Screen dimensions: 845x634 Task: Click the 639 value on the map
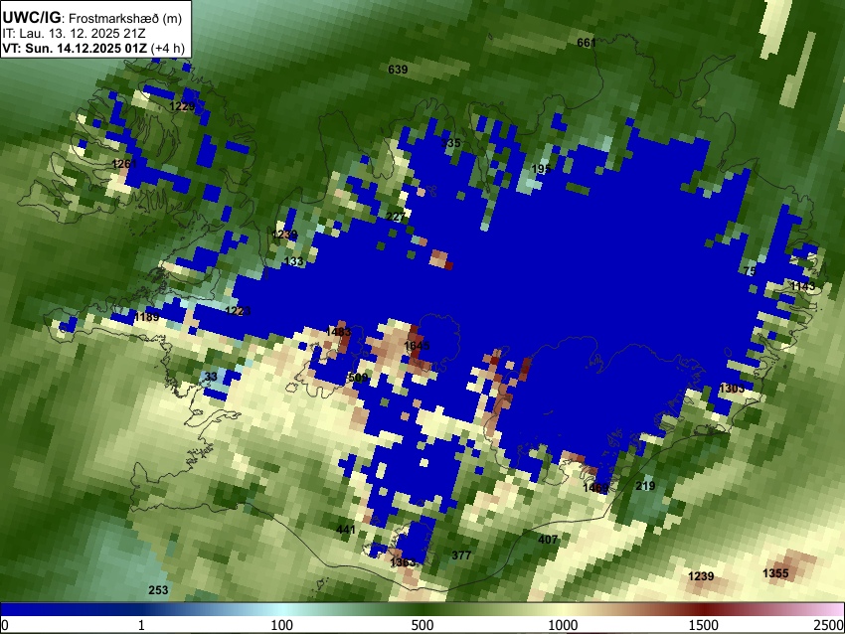pos(398,70)
